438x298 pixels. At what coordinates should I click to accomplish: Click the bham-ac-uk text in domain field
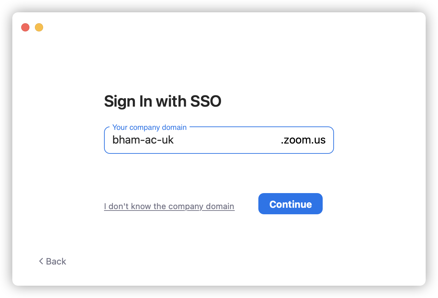click(143, 140)
